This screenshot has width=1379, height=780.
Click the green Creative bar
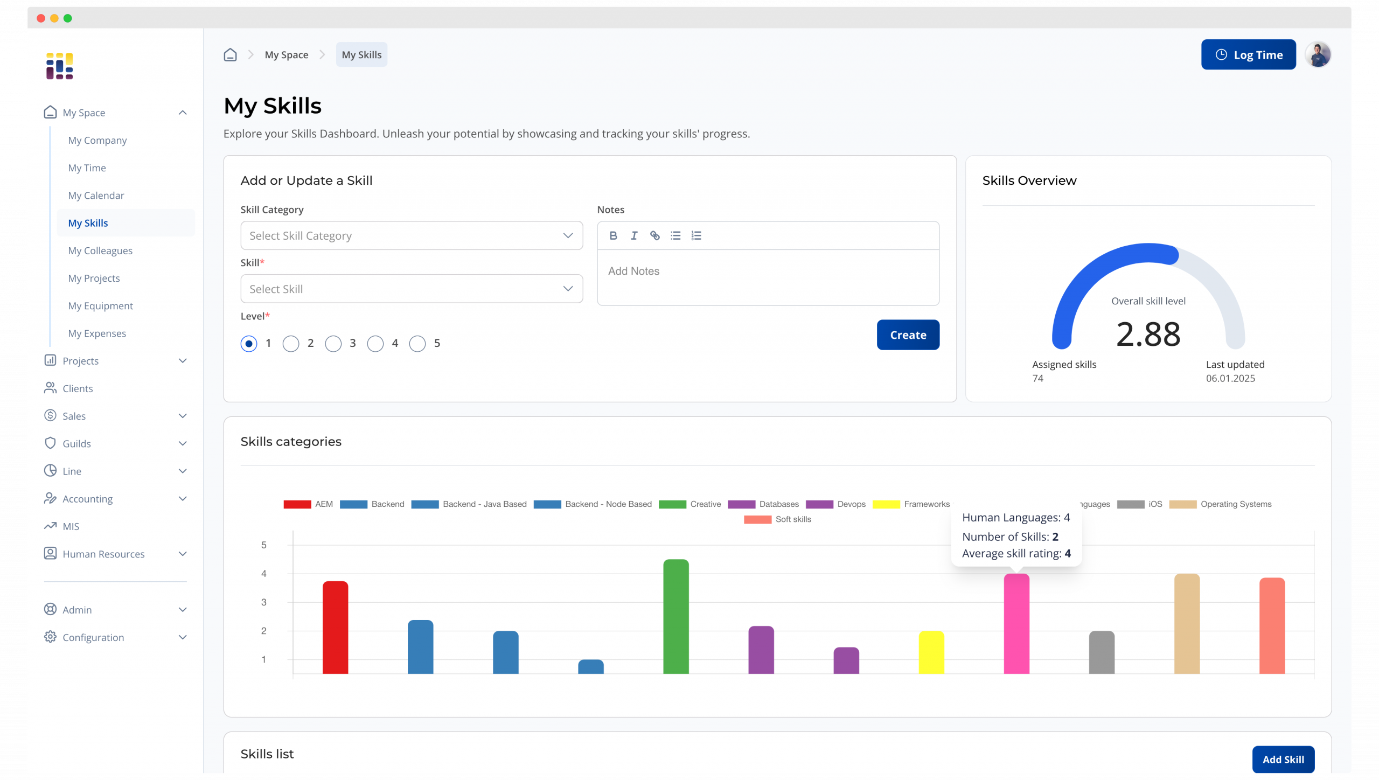click(x=675, y=616)
